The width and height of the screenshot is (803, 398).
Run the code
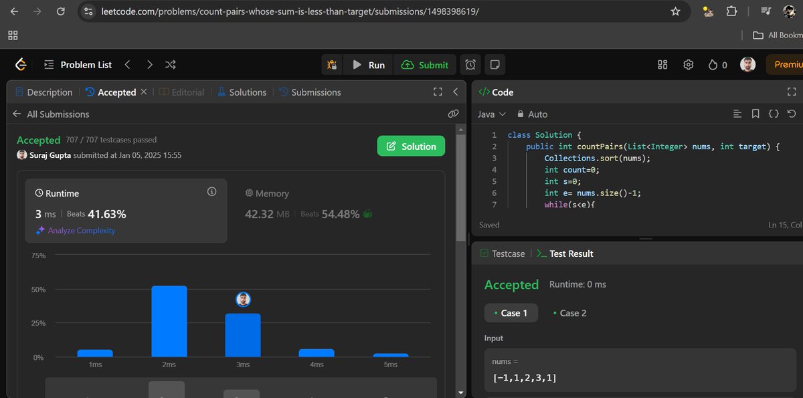tap(369, 65)
